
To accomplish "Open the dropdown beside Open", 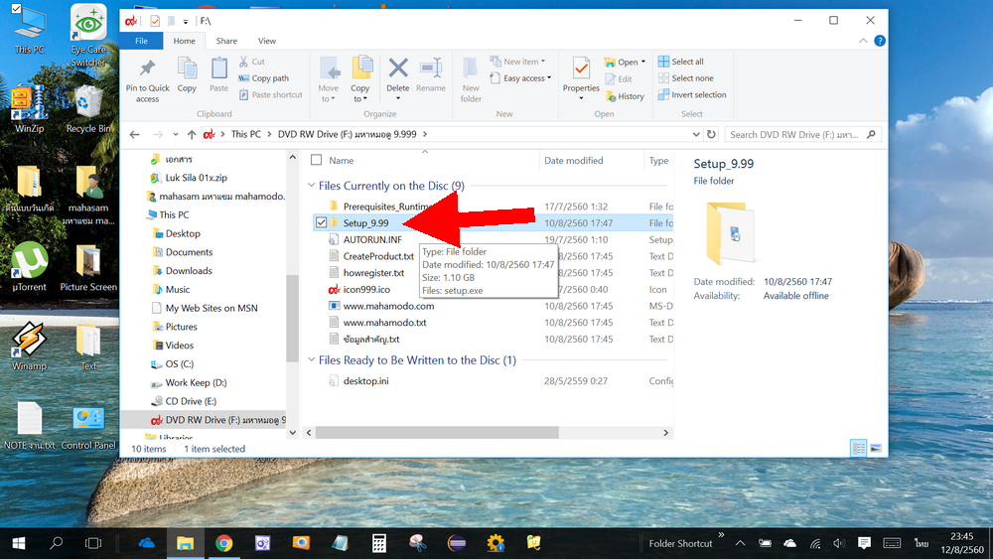I will pos(643,62).
